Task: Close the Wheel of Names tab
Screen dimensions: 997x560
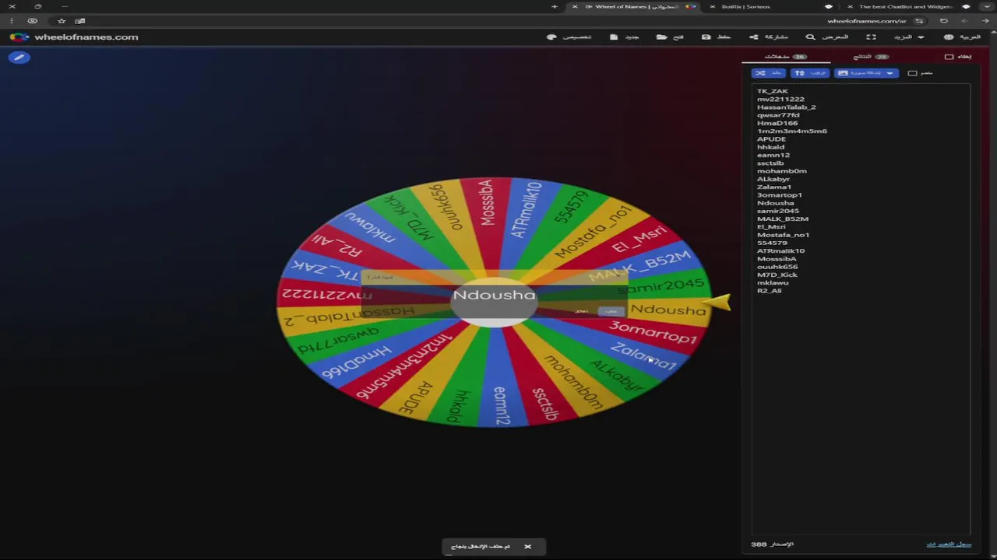Action: (x=575, y=6)
